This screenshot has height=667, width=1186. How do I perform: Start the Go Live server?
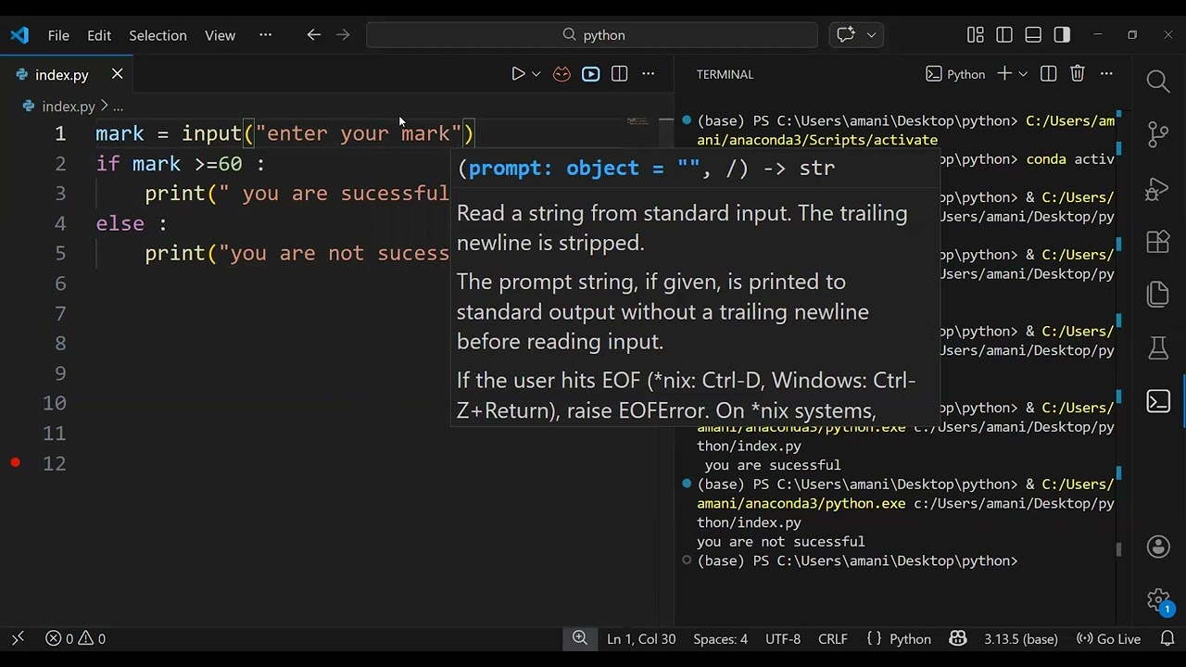(x=1108, y=639)
